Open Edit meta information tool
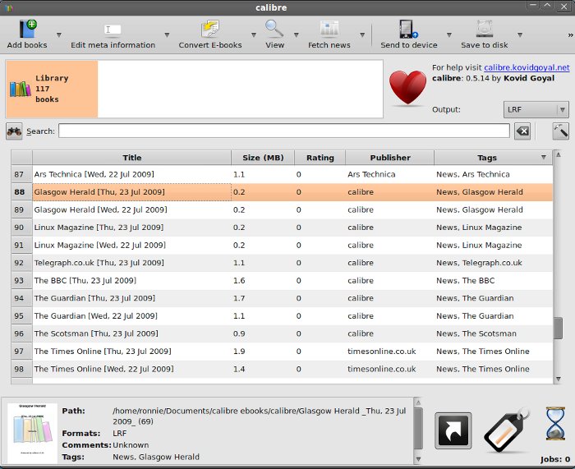Screen dimensions: 575x469 coord(113,34)
